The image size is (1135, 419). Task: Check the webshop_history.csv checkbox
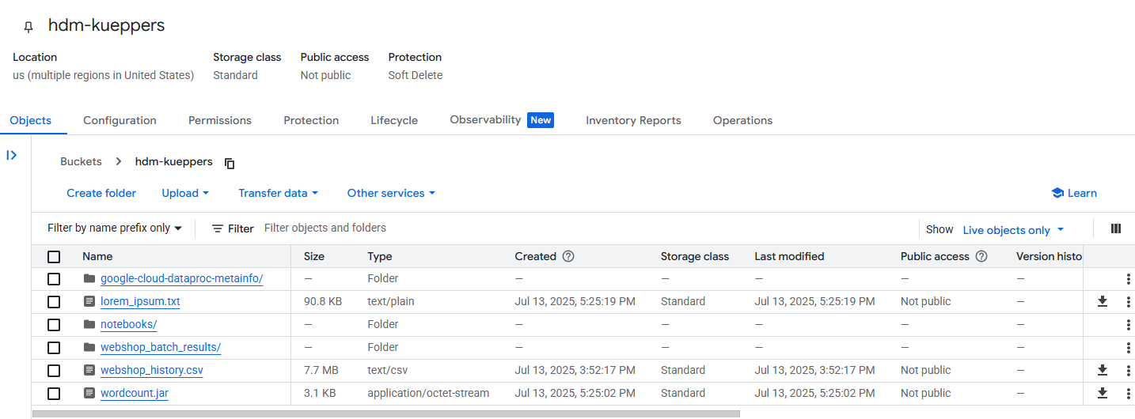click(x=54, y=370)
